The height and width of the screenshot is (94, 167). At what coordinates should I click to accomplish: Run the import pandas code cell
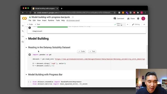29,55
